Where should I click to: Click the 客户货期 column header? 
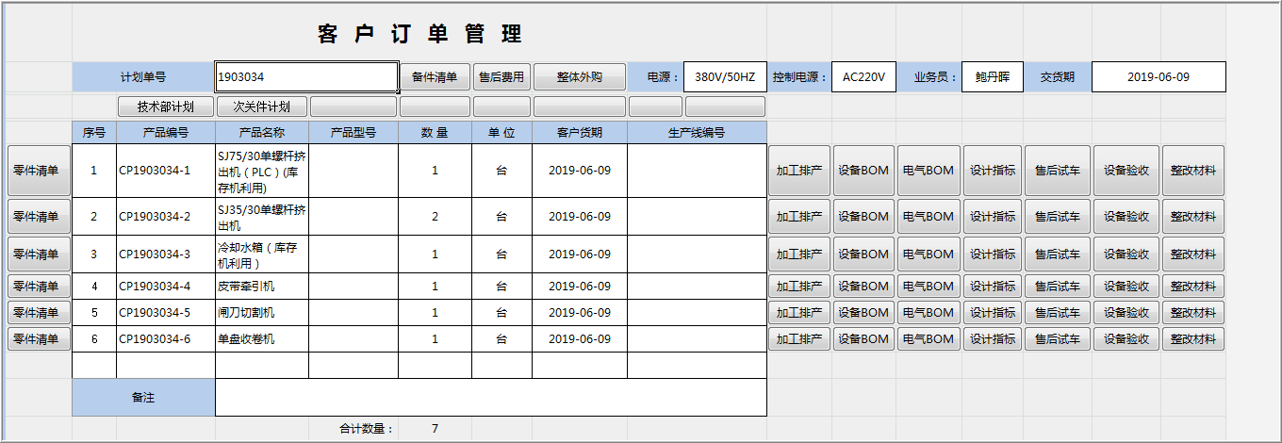(x=580, y=133)
